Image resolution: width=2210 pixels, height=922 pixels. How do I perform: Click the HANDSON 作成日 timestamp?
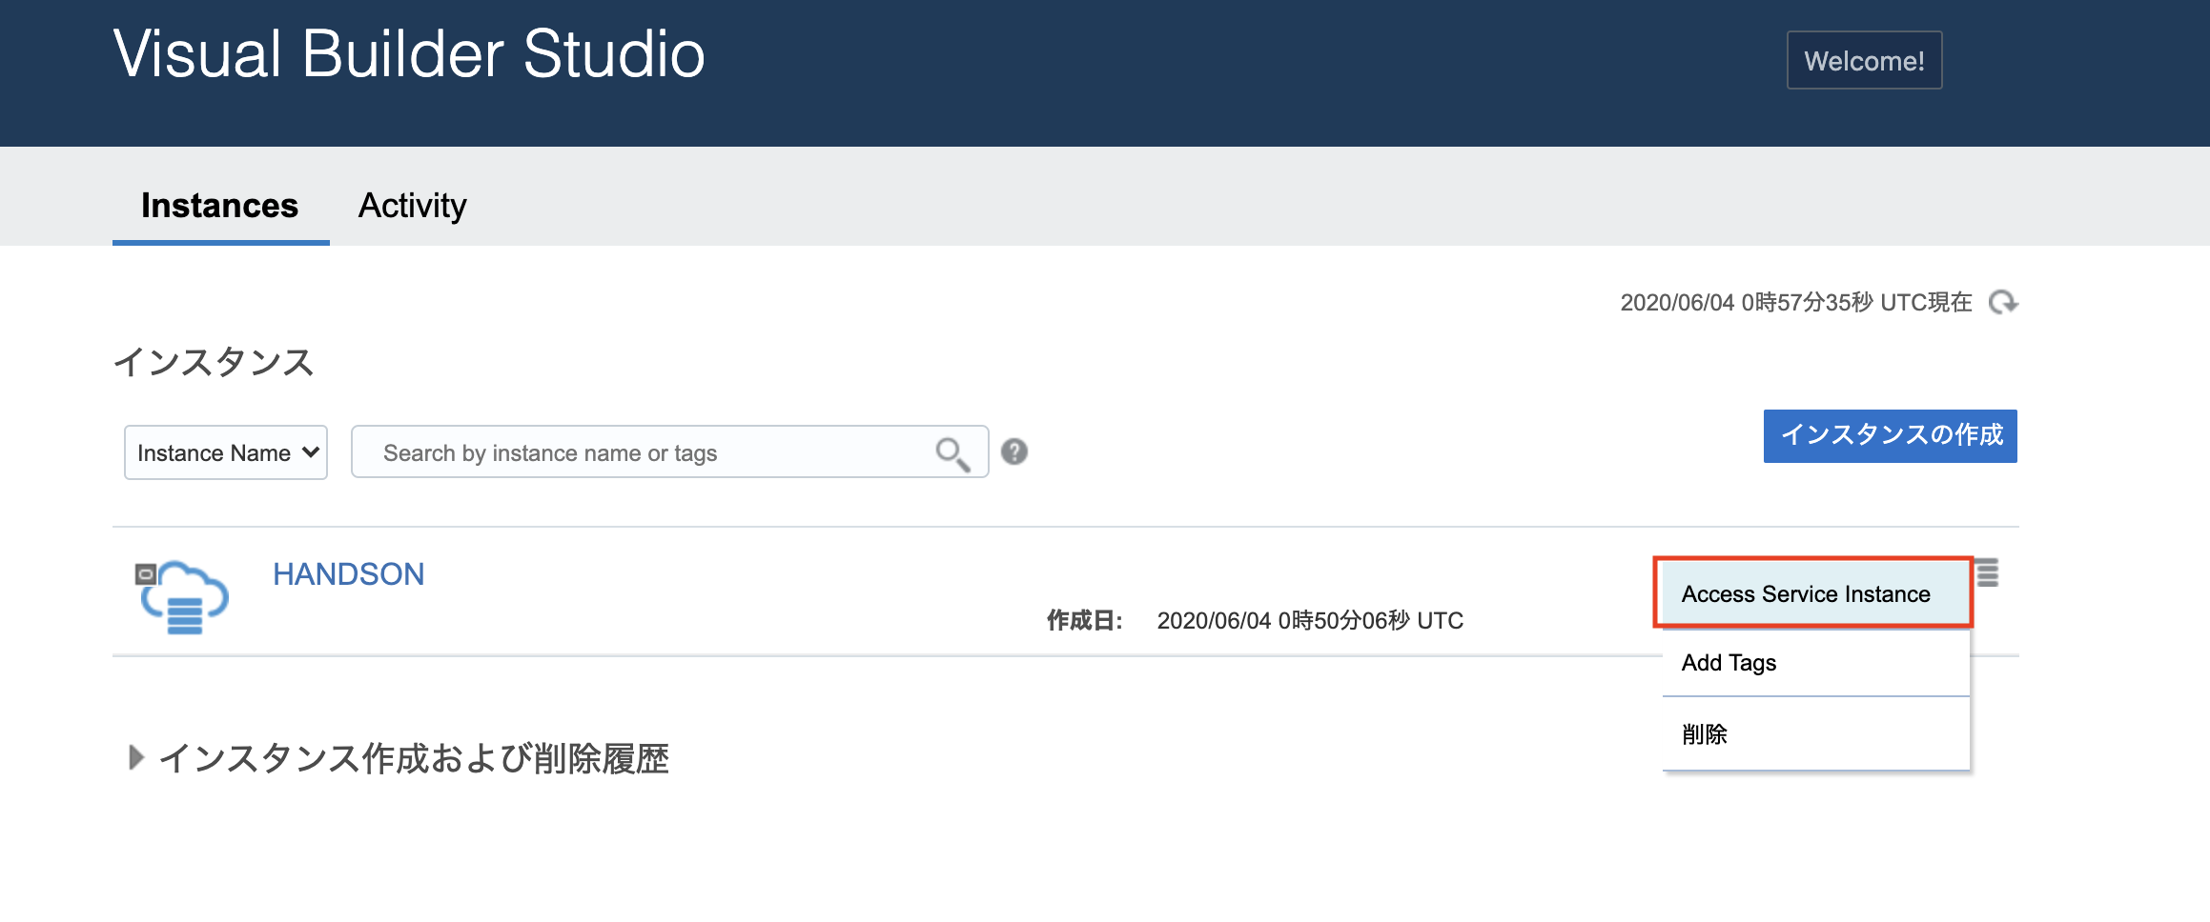point(1309,621)
